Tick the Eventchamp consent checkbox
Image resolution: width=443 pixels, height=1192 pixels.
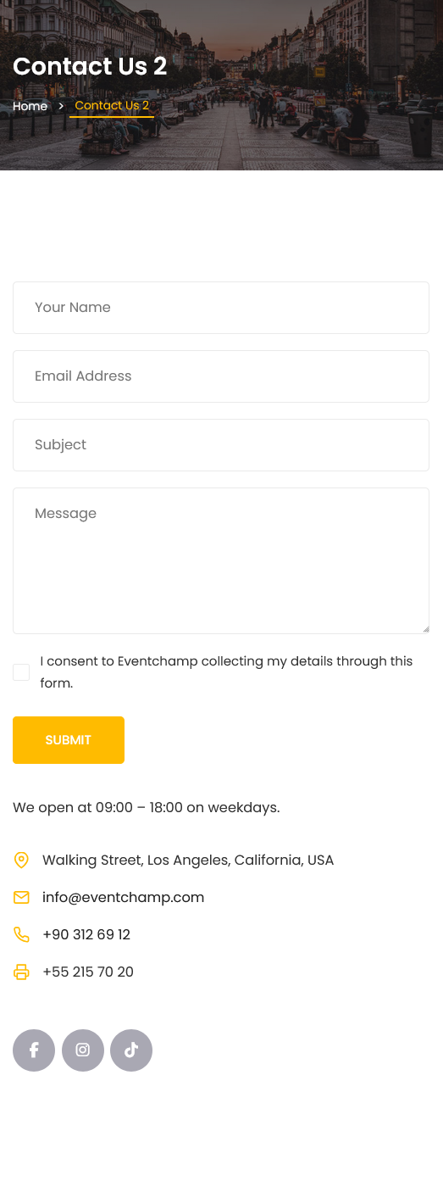[x=21, y=672]
